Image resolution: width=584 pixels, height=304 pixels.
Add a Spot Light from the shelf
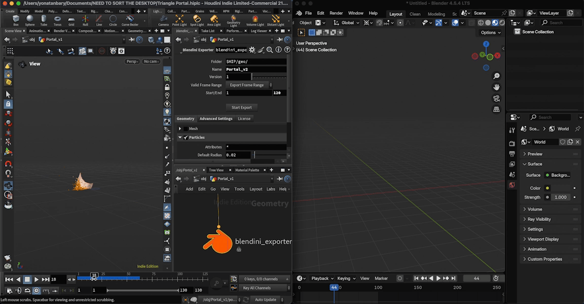click(x=197, y=20)
